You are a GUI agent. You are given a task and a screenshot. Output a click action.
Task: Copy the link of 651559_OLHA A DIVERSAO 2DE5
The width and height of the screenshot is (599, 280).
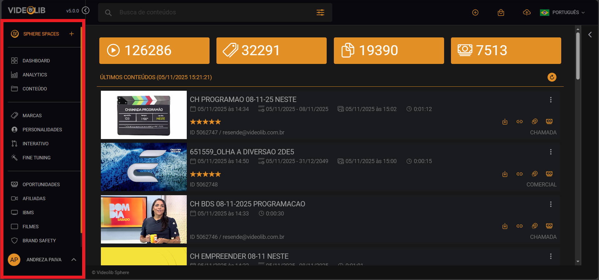pyautogui.click(x=519, y=174)
